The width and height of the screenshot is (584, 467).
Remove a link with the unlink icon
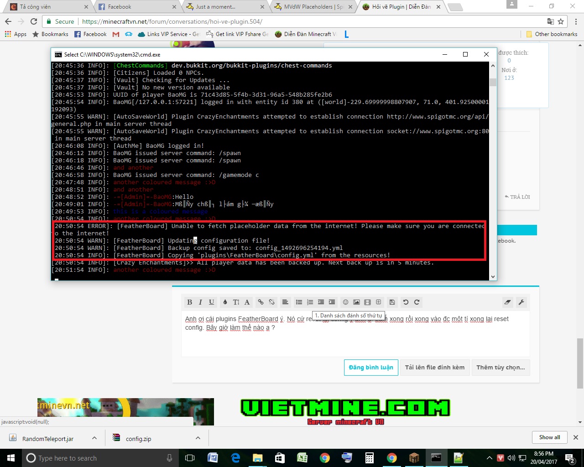pos(271,302)
